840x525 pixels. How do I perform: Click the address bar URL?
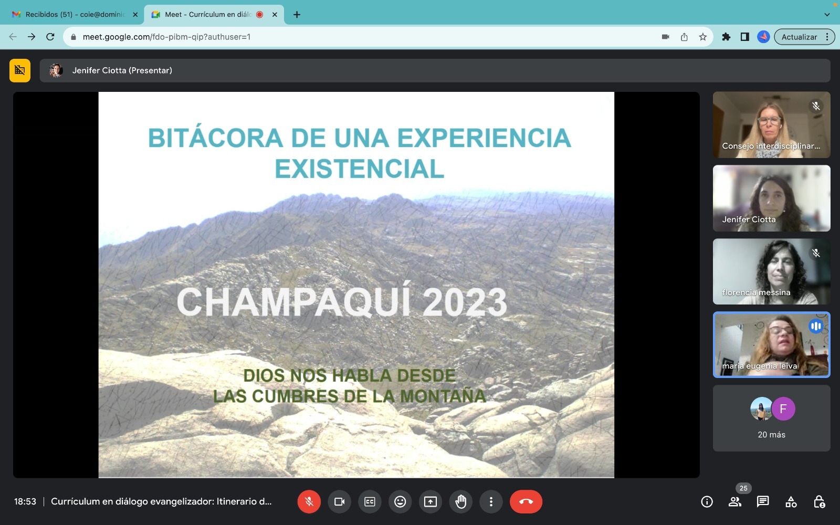pyautogui.click(x=166, y=37)
